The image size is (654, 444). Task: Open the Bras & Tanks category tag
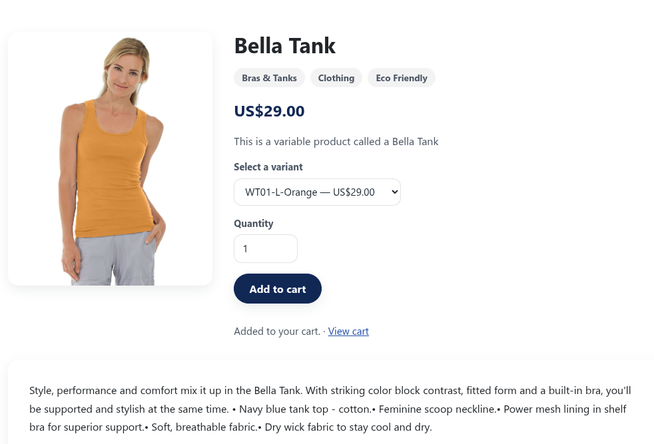pyautogui.click(x=269, y=78)
